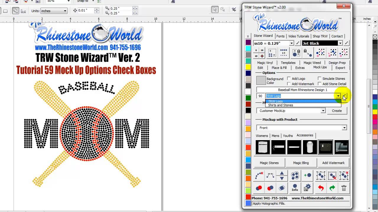Collapse the TRW Logo dropdown arrow
This screenshot has width=378, height=212.
coord(338,96)
